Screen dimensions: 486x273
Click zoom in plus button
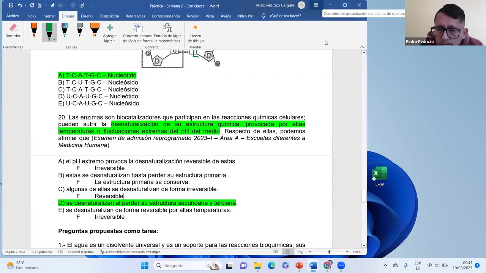(x=347, y=252)
